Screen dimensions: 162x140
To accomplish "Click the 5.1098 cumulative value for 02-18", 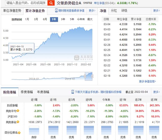I will 137,76.
